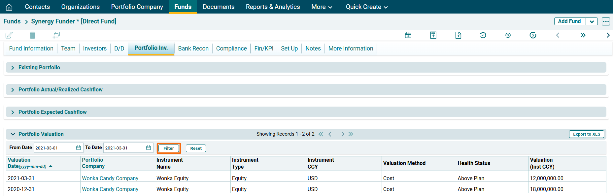Image resolution: width=613 pixels, height=196 pixels.
Task: Open the From Date calendar picker
Action: coord(79,148)
